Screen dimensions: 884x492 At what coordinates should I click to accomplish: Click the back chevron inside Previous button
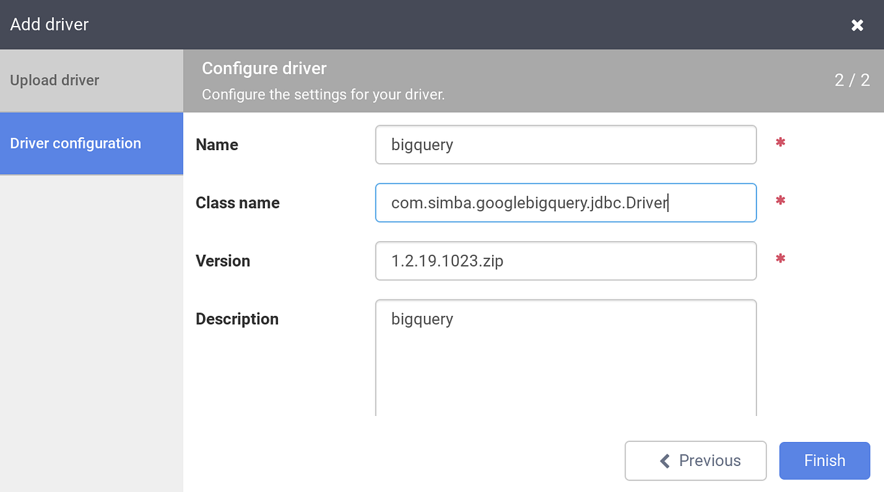pos(665,460)
